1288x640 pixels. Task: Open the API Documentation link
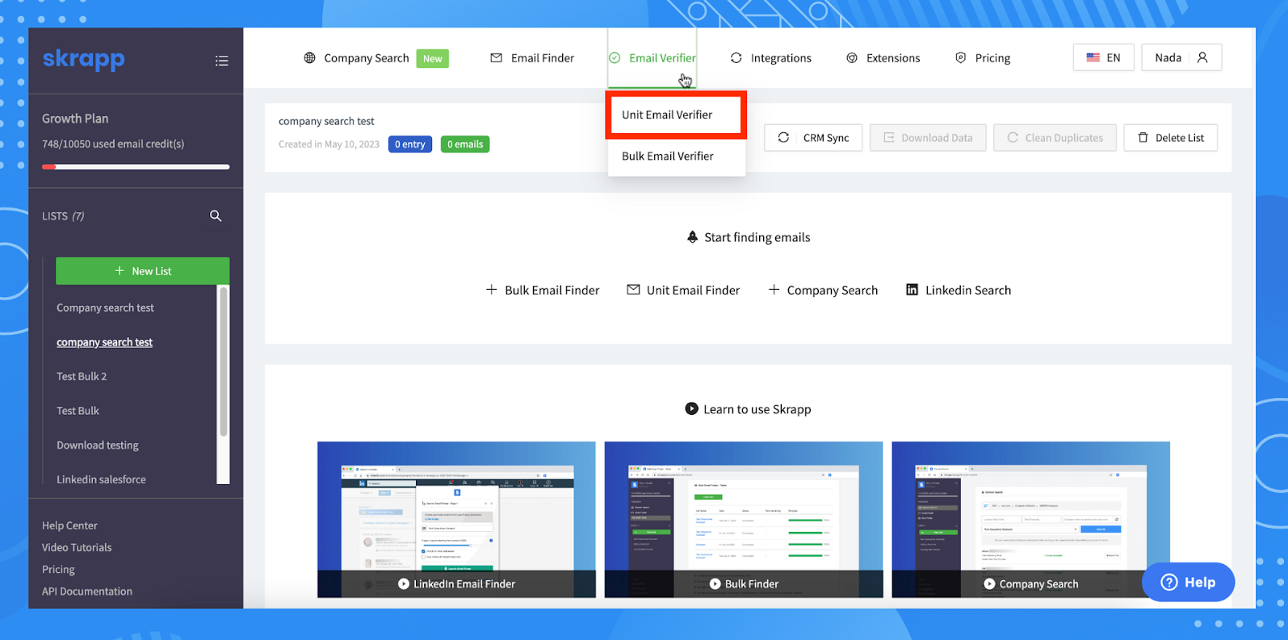coord(87,591)
